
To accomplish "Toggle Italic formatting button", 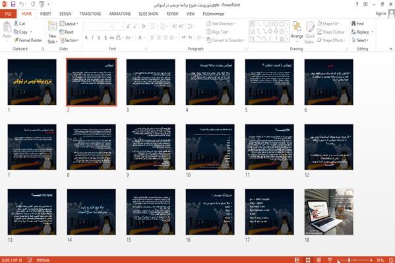I will (92, 38).
